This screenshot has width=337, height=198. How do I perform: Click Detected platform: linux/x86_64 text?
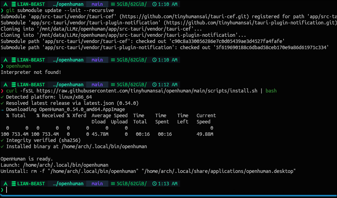[49, 97]
